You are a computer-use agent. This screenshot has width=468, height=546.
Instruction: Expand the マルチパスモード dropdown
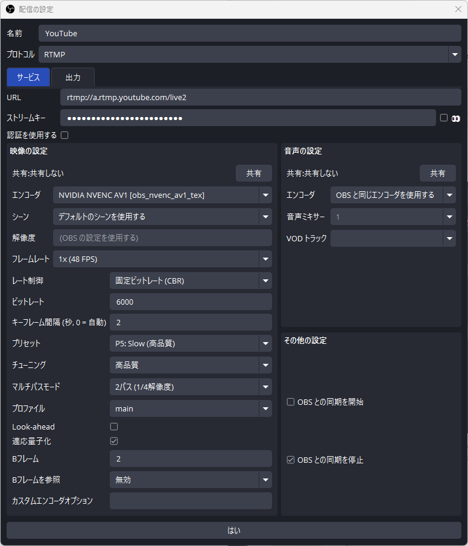pyautogui.click(x=191, y=387)
